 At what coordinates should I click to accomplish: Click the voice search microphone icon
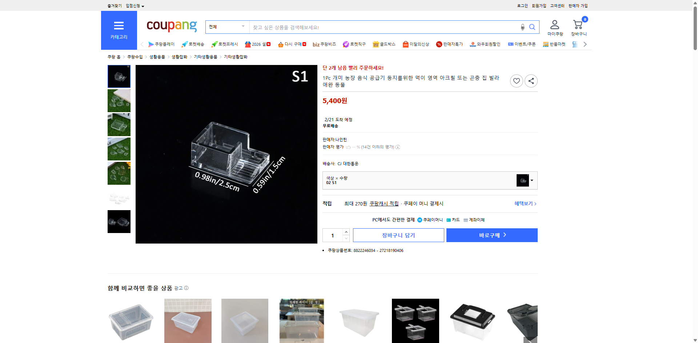(x=522, y=27)
